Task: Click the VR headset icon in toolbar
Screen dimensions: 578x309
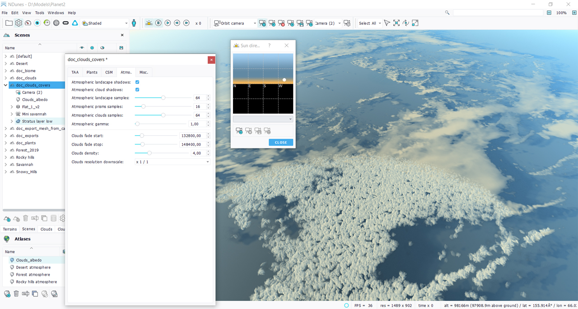Action: tap(65, 23)
